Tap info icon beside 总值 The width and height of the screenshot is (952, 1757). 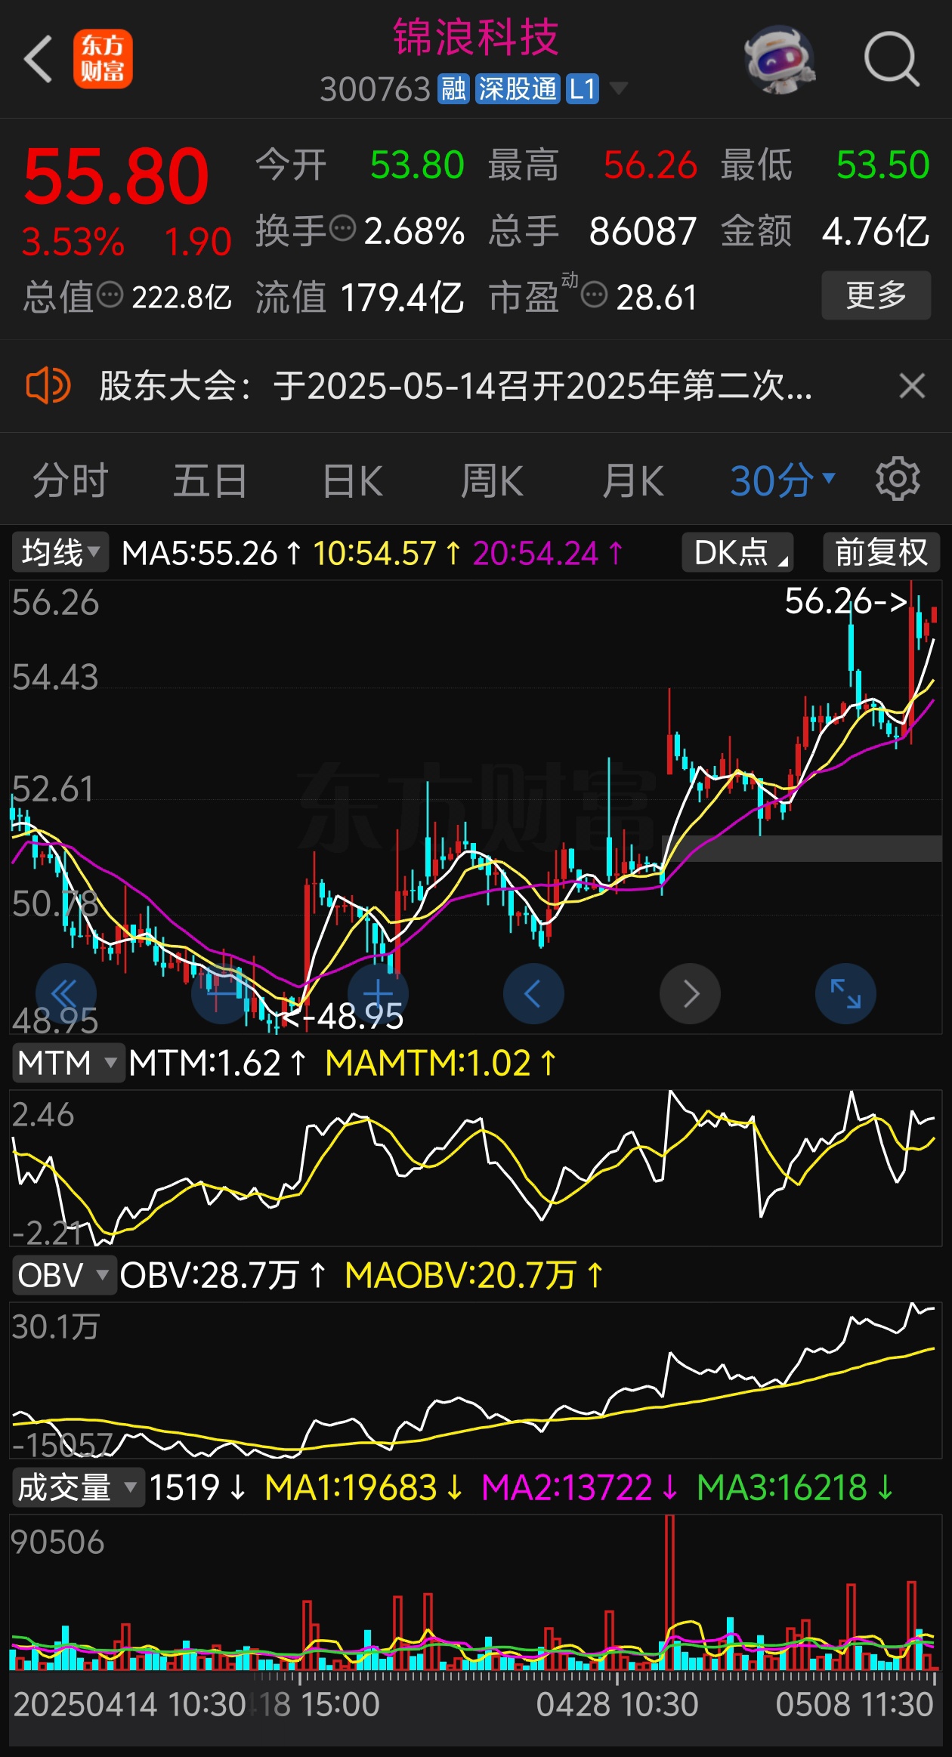(110, 295)
